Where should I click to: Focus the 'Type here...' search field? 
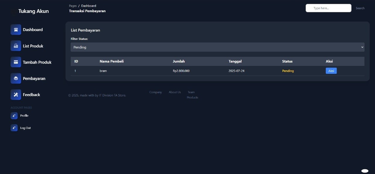(328, 8)
